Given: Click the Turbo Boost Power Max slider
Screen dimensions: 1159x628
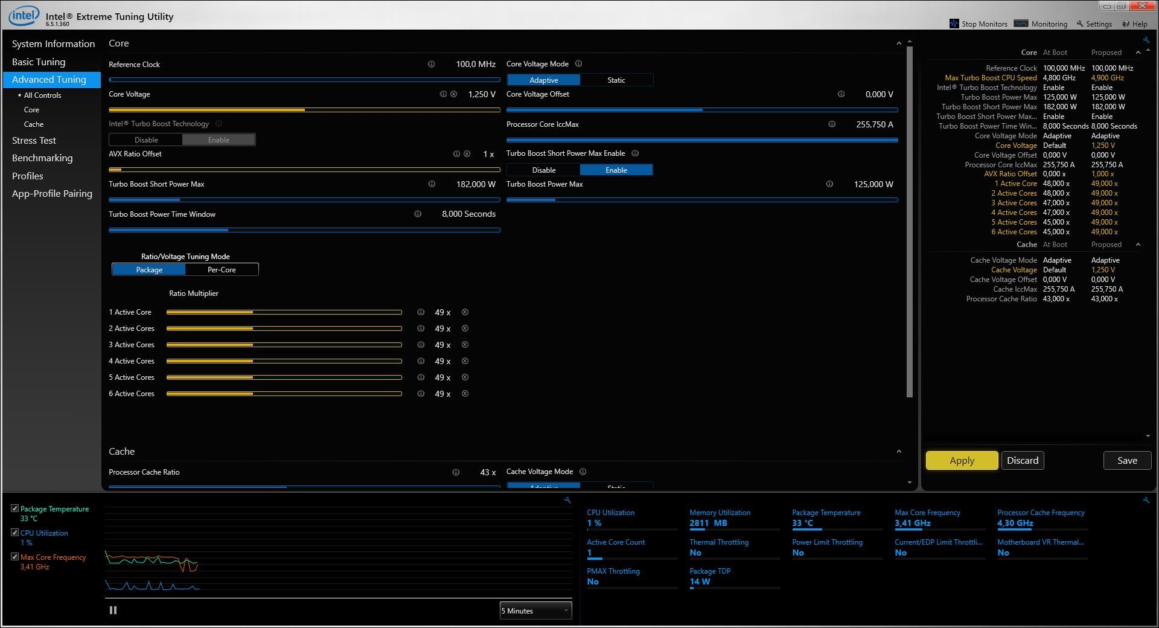Looking at the screenshot, I should (702, 200).
